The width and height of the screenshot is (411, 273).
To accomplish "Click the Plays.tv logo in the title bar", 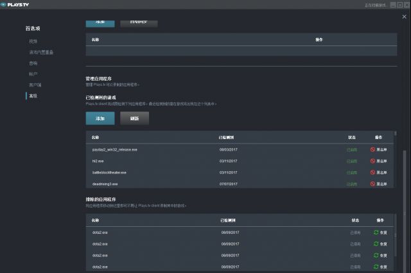I will click(x=15, y=4).
